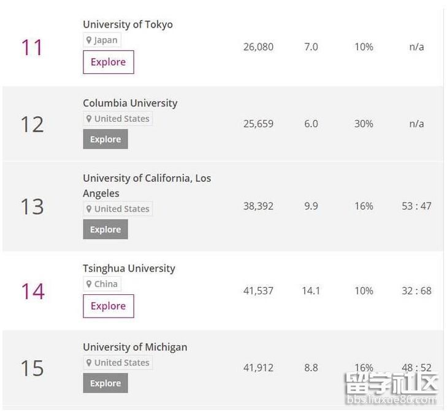447x413 pixels.
Task: Click the rank number 11
Action: (32, 47)
